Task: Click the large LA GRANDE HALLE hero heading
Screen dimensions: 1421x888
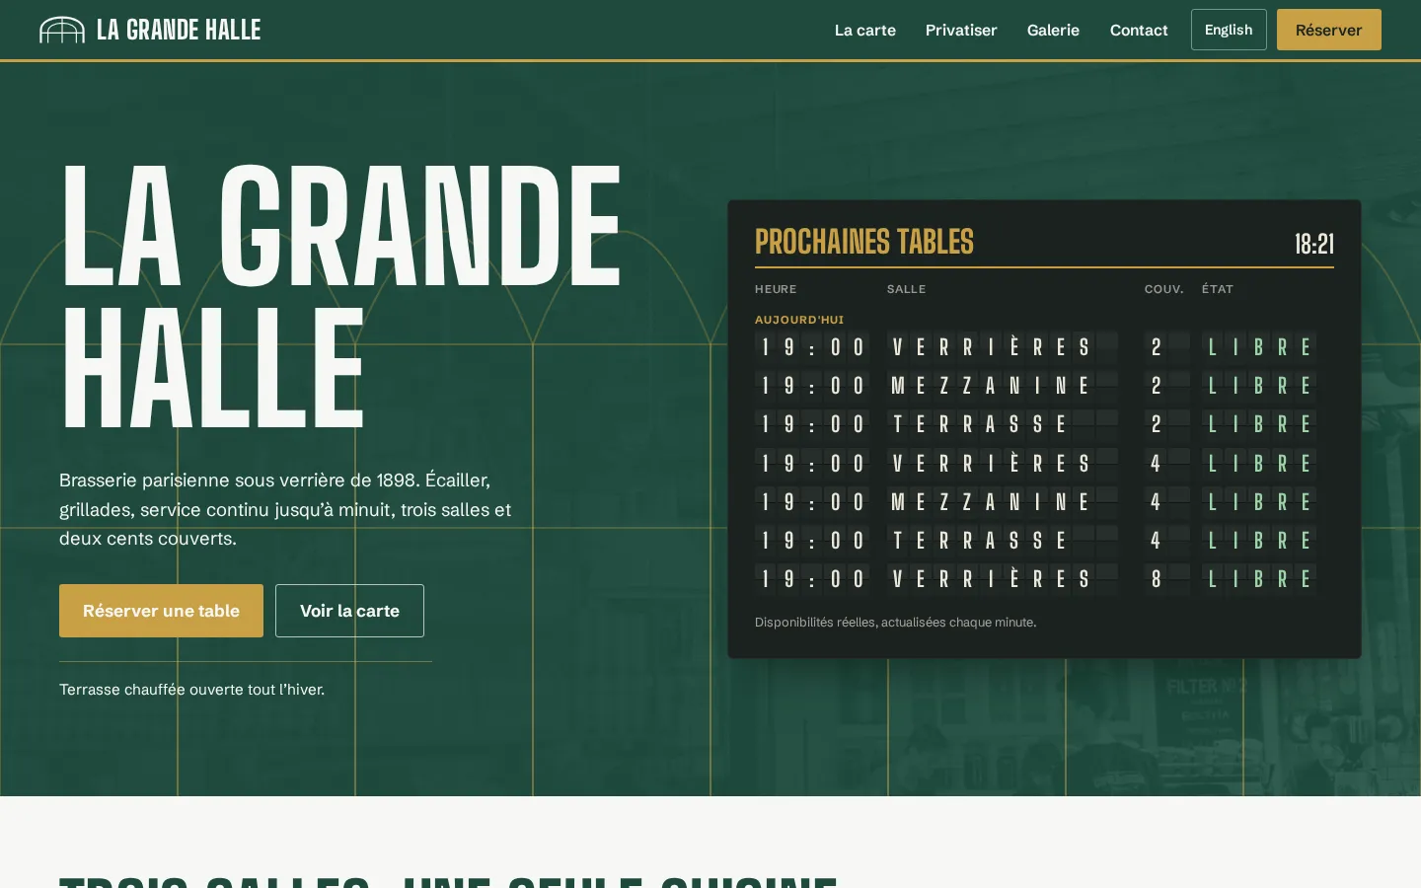Action: point(340,296)
